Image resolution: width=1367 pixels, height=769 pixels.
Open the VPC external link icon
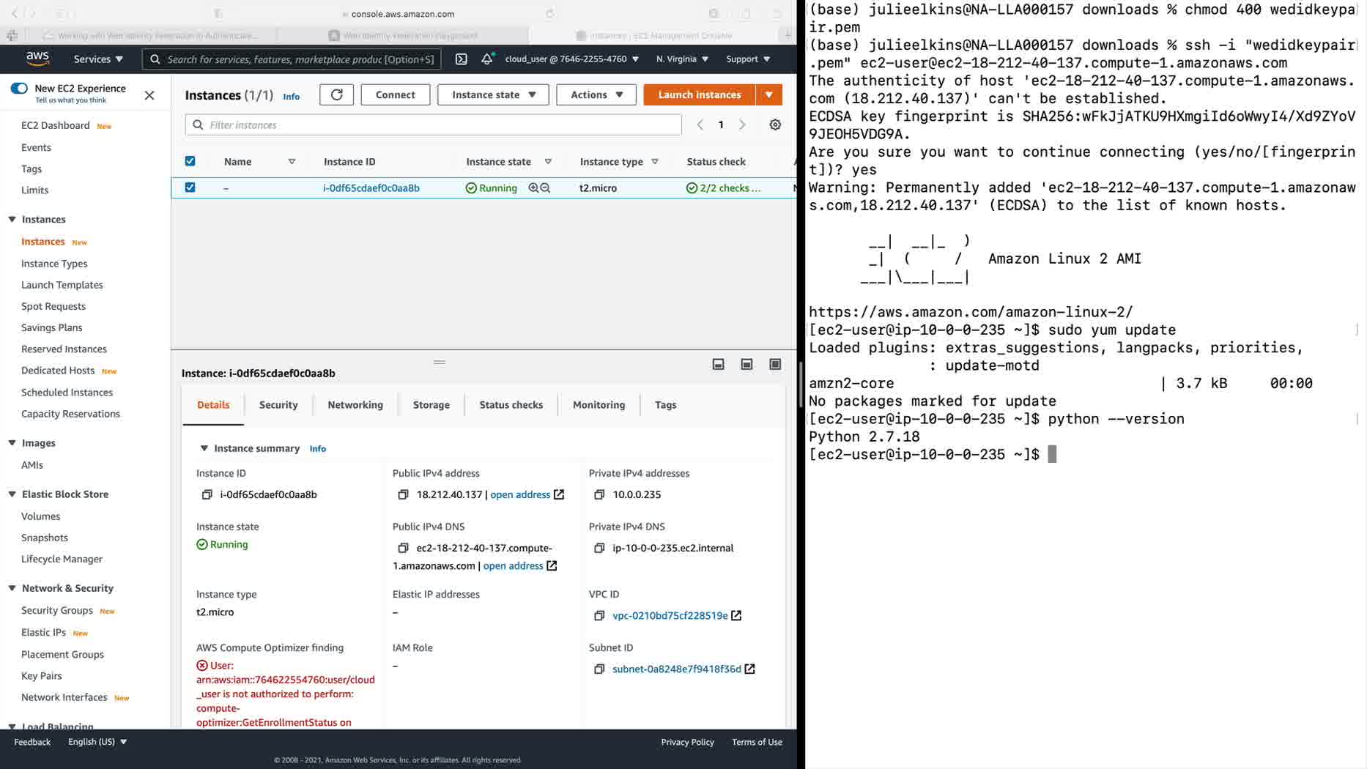736,616
